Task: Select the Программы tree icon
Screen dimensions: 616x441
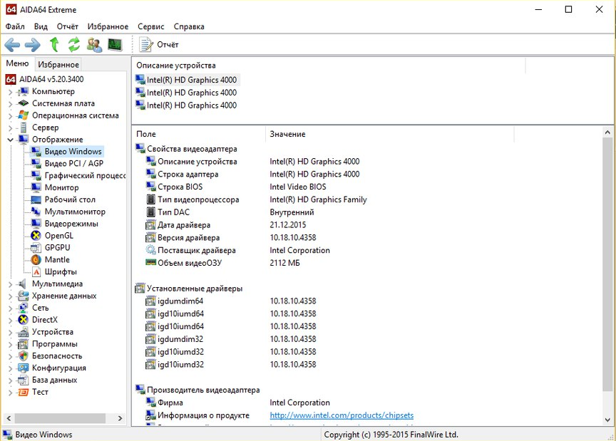Action: (x=24, y=344)
